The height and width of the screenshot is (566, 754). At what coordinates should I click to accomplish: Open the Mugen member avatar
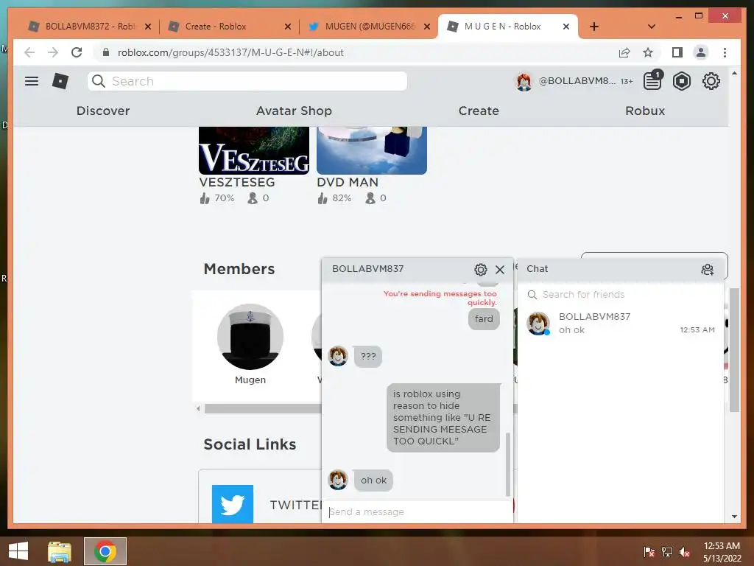(x=250, y=336)
